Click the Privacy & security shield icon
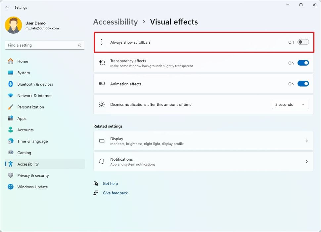Image resolution: width=321 pixels, height=232 pixels. click(x=10, y=175)
